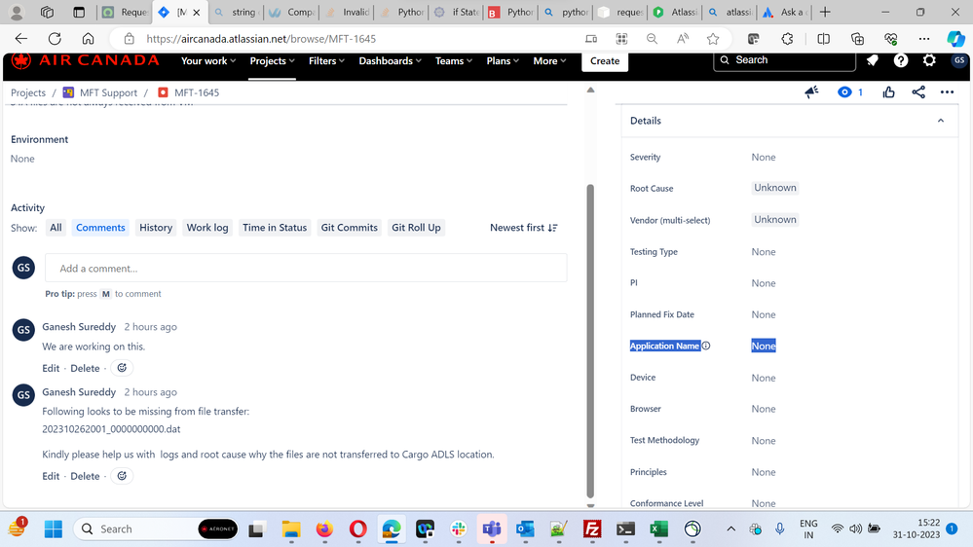Open MFT Support breadcrumb link

(x=108, y=92)
